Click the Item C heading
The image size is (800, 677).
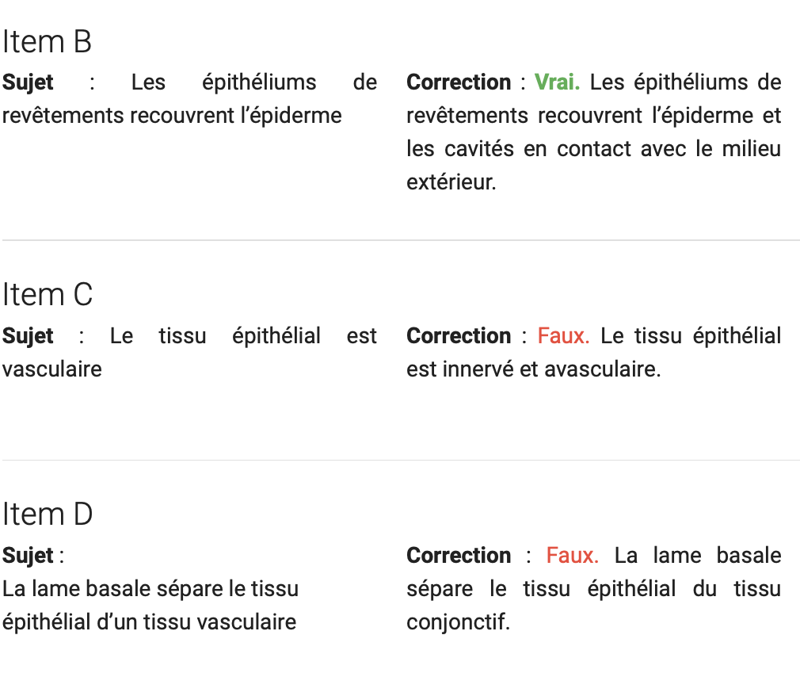click(x=48, y=295)
